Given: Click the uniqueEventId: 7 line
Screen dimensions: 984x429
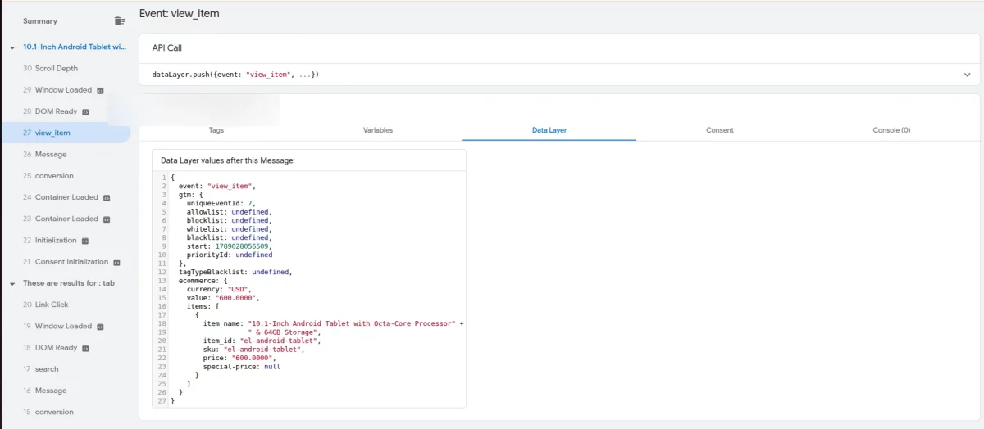Looking at the screenshot, I should pyautogui.click(x=221, y=203).
